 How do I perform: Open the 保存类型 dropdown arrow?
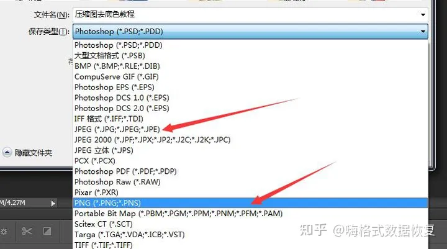pos(423,32)
